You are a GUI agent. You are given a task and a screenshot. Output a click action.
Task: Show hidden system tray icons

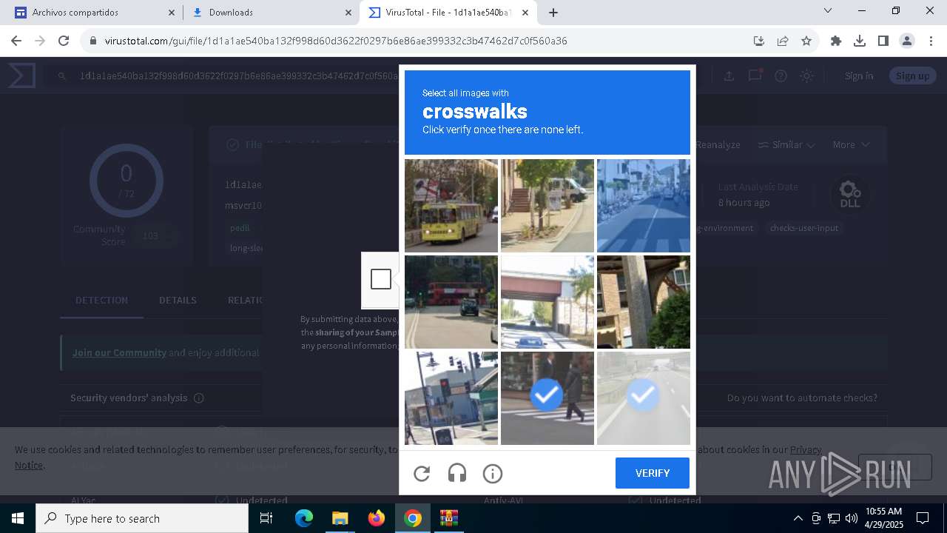pos(798,518)
